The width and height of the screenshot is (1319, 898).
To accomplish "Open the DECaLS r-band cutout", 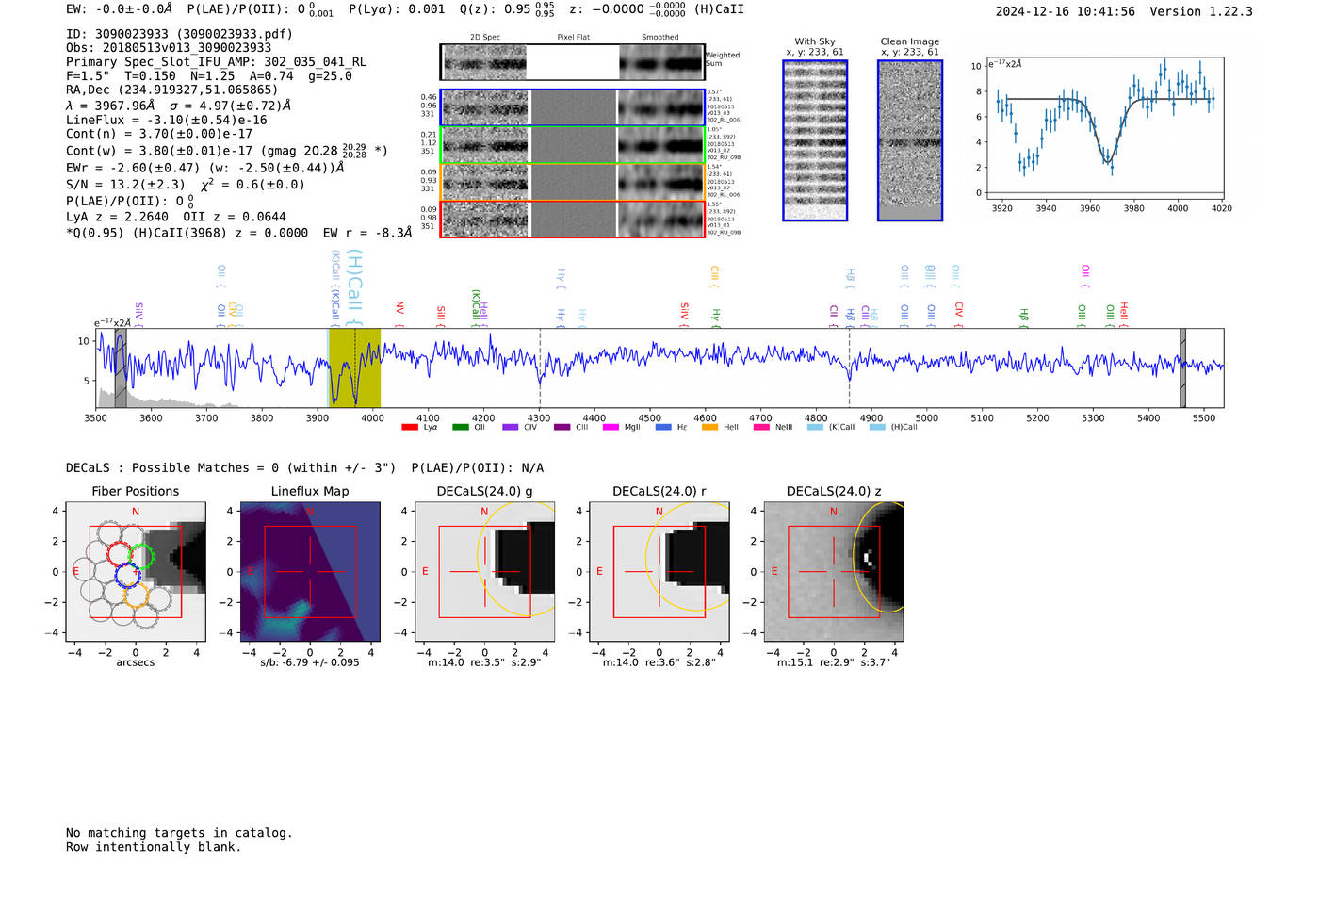I will point(659,572).
